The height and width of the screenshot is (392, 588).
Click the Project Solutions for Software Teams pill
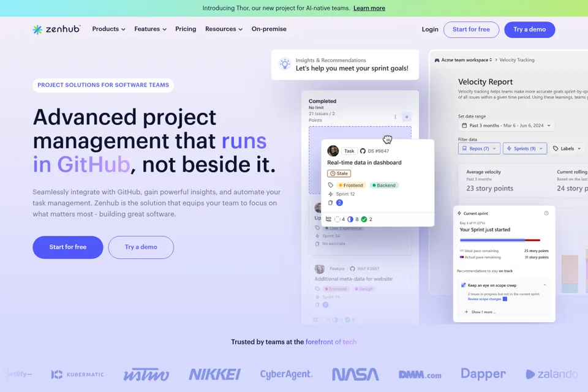[x=103, y=85]
